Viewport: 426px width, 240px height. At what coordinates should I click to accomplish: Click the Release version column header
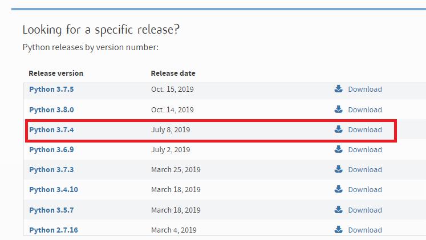[56, 74]
